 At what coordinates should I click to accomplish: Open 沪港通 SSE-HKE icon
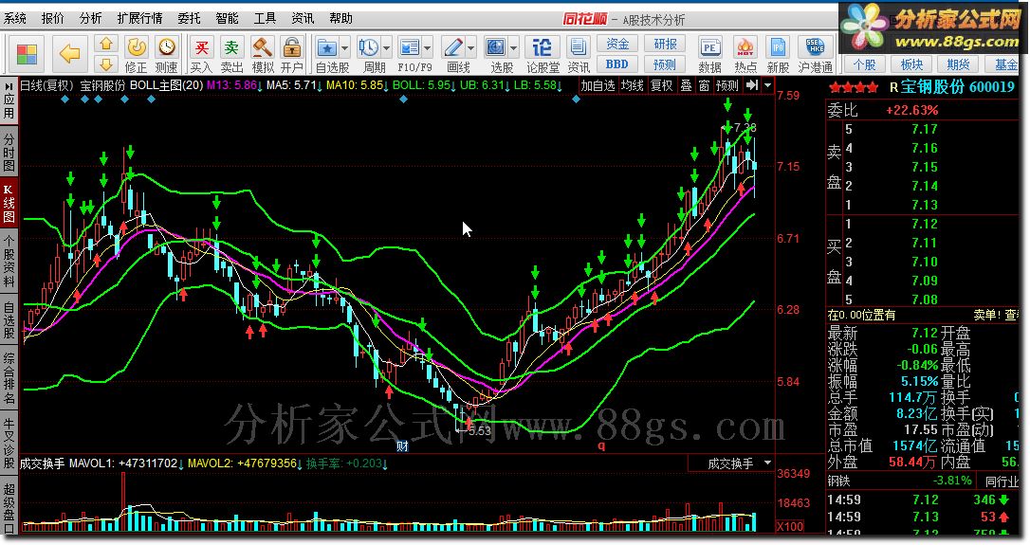816,55
